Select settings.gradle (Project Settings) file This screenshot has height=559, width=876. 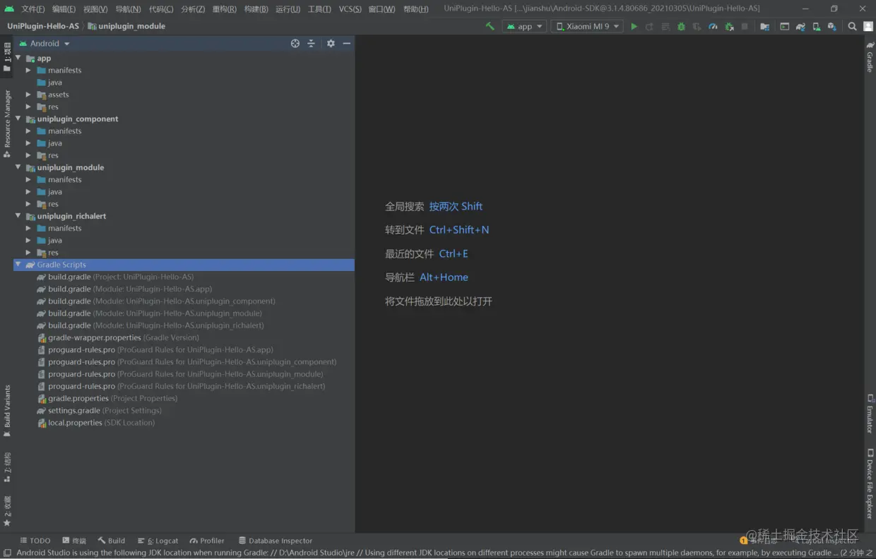click(100, 411)
